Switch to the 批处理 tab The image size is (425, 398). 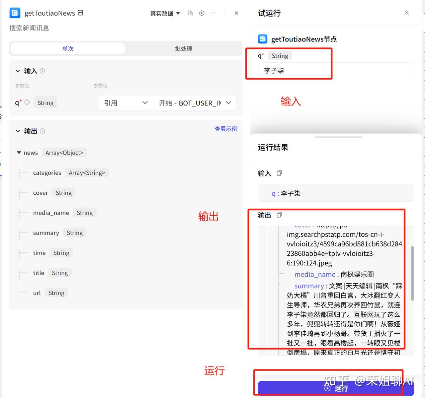(183, 48)
